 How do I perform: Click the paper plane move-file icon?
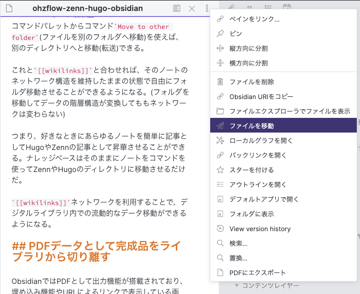click(220, 126)
